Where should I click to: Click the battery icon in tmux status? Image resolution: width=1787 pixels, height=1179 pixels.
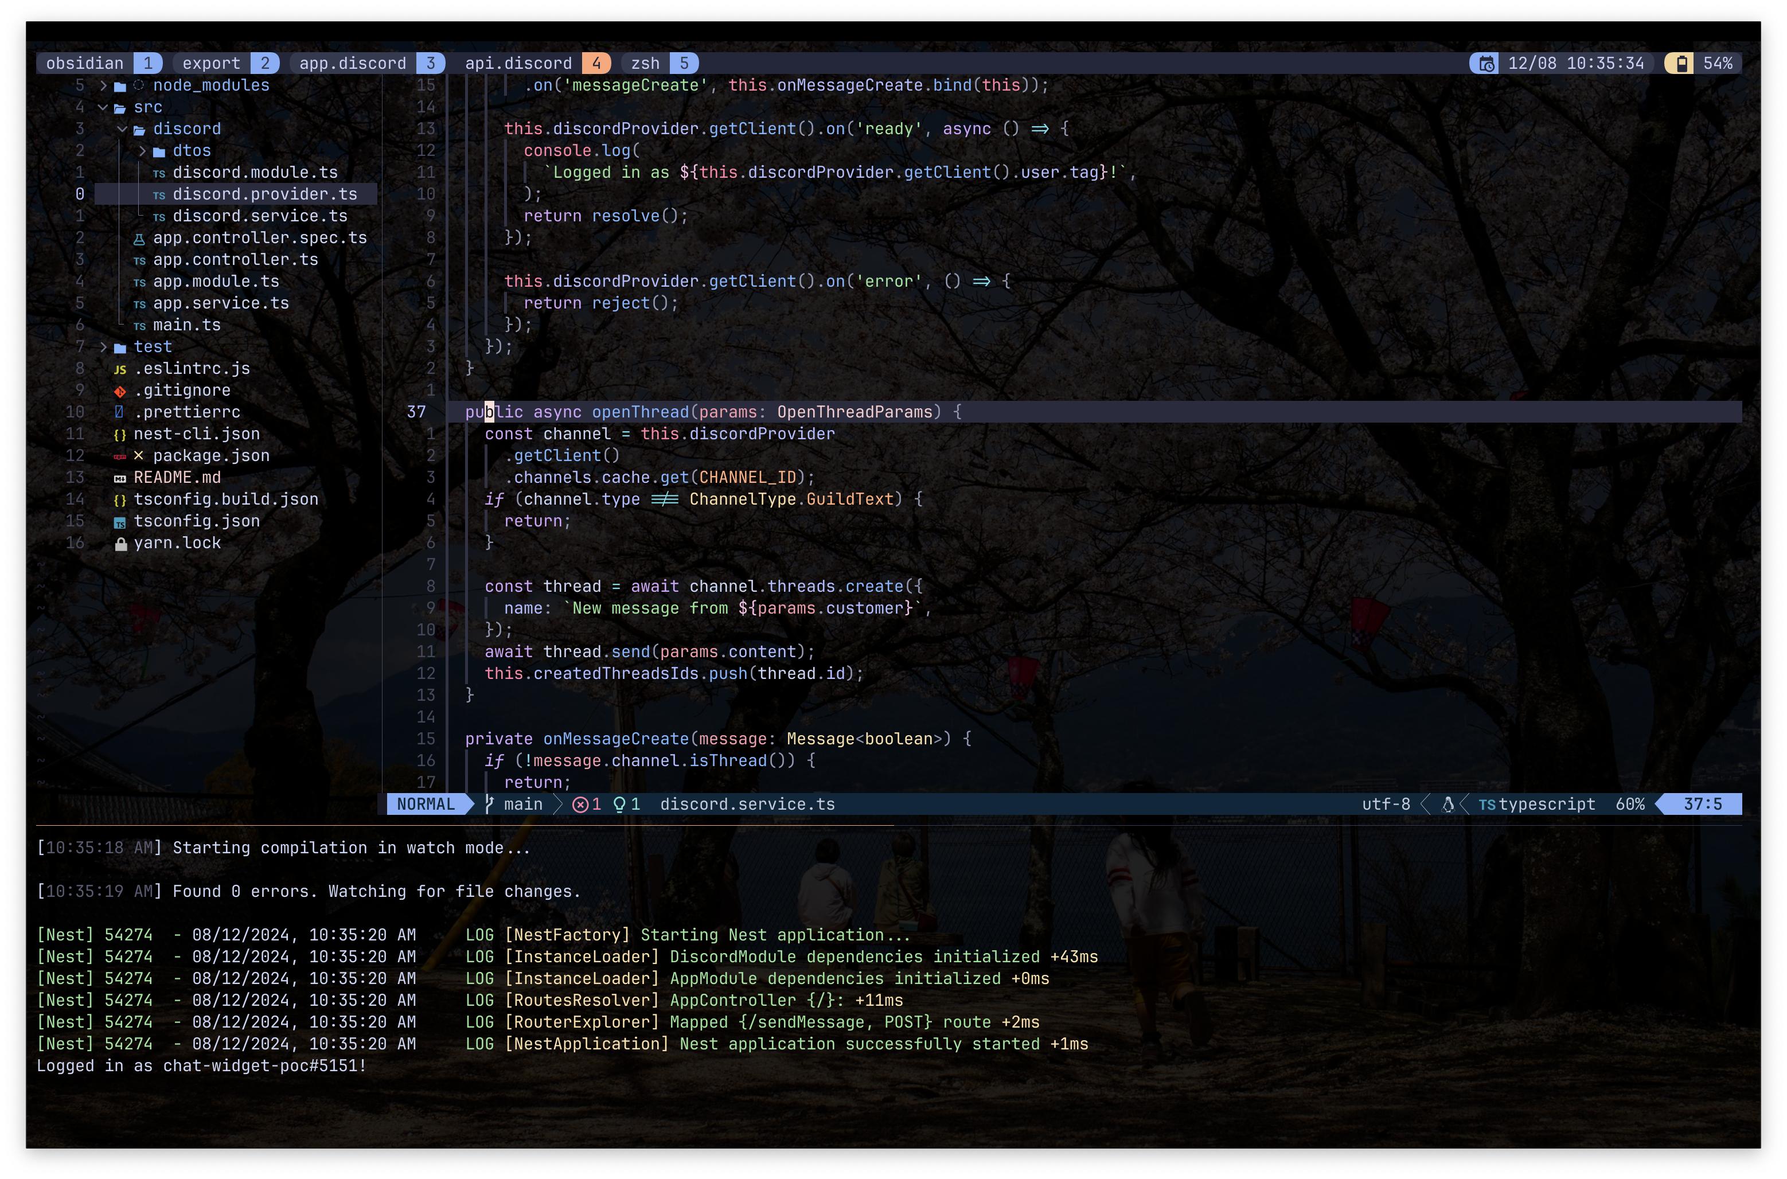pyautogui.click(x=1680, y=64)
